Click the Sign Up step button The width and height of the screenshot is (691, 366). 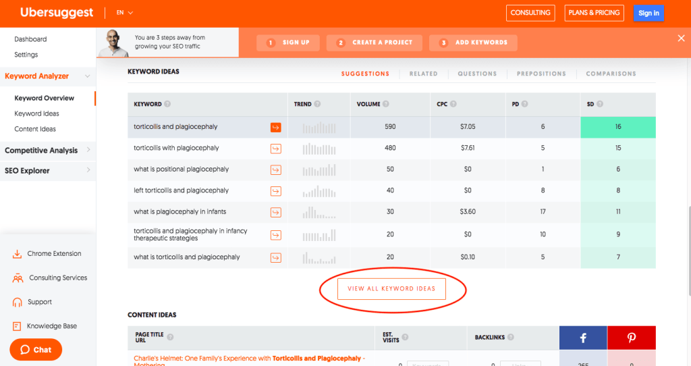pyautogui.click(x=288, y=43)
